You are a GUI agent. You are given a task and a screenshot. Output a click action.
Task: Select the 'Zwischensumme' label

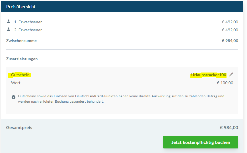[x=21, y=41]
